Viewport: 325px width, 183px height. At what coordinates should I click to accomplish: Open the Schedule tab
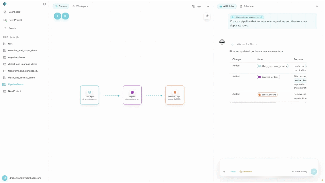[247, 6]
